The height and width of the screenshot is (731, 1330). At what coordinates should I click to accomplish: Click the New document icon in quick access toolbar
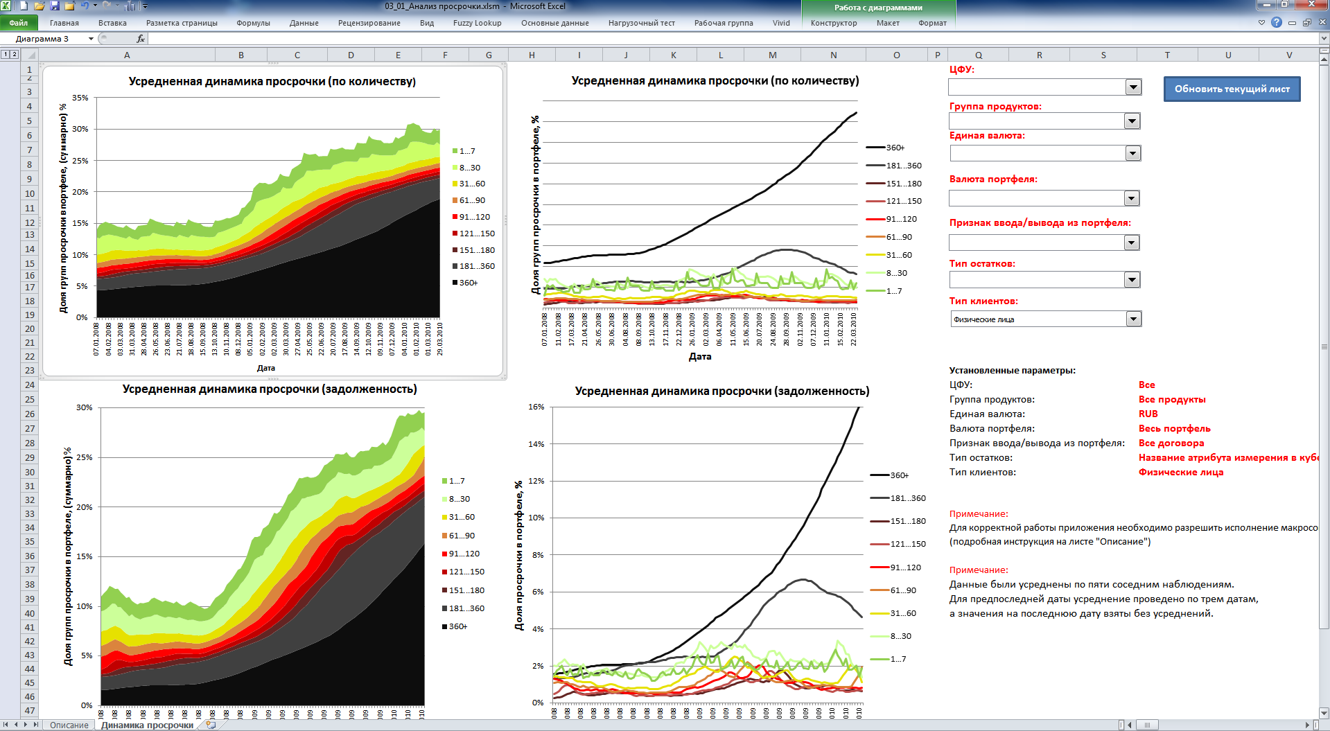pos(24,6)
